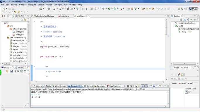
Task: Open the MyEclipse menu
Action: pos(58,5)
